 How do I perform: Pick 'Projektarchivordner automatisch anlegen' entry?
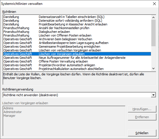(x=77, y=65)
